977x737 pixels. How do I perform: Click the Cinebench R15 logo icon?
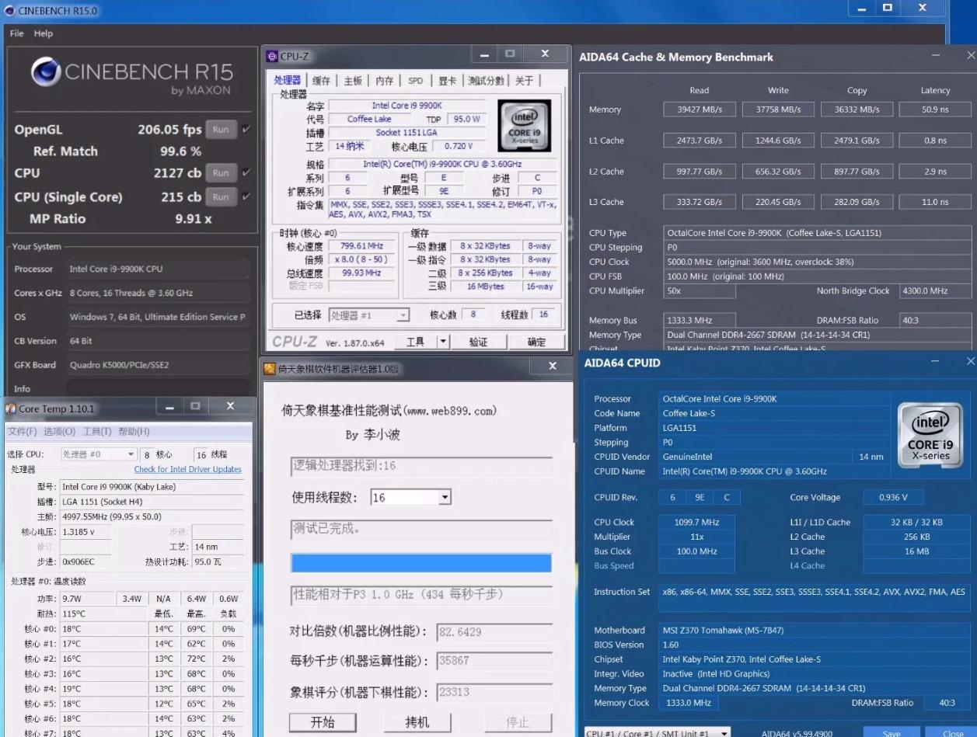(x=46, y=72)
